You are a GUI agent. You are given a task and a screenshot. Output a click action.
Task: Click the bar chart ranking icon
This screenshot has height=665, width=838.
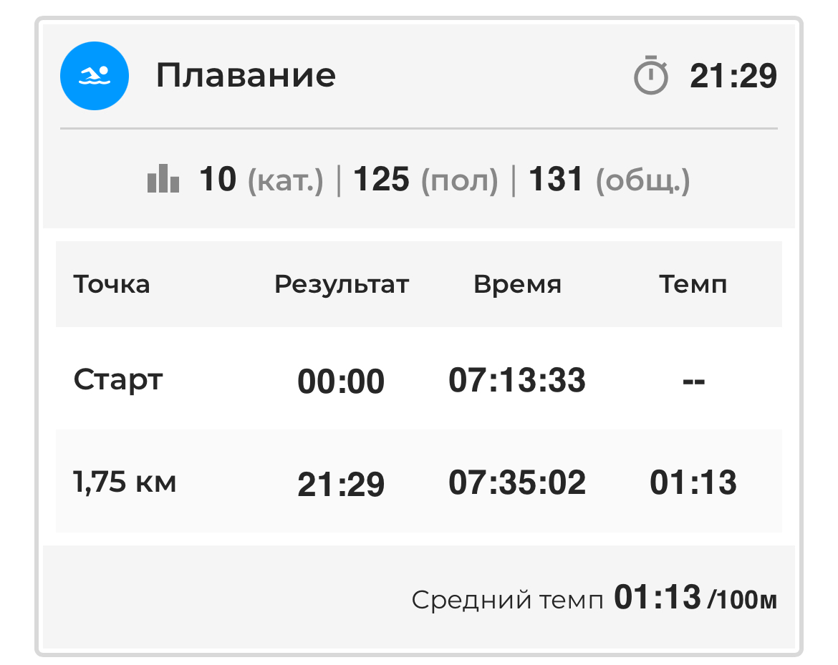point(163,178)
